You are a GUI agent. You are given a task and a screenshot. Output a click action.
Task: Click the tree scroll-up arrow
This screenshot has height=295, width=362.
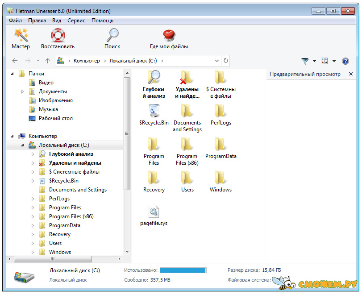(127, 73)
